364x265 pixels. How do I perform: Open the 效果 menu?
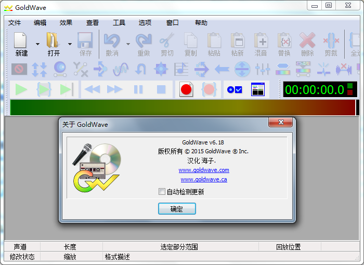coord(66,23)
